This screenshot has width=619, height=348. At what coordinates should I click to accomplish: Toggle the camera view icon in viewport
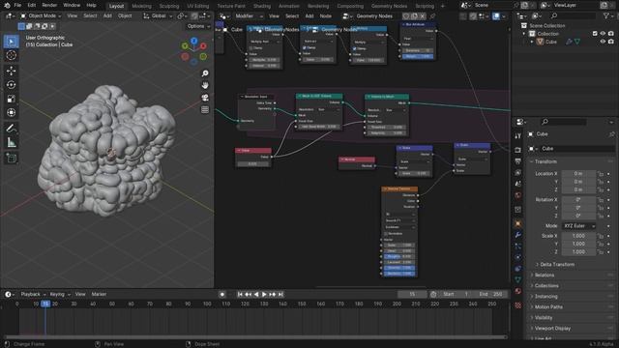click(x=205, y=98)
